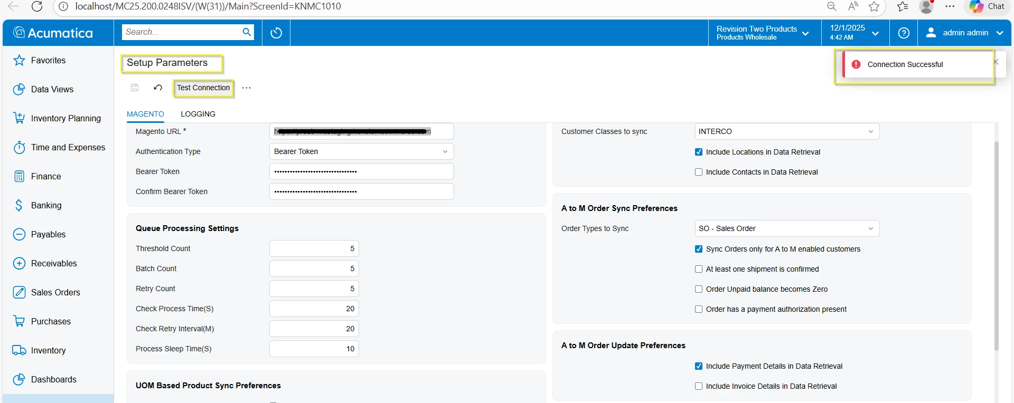This screenshot has width=1014, height=403.
Task: Switch to the MAGENTO tab
Action: tap(145, 114)
